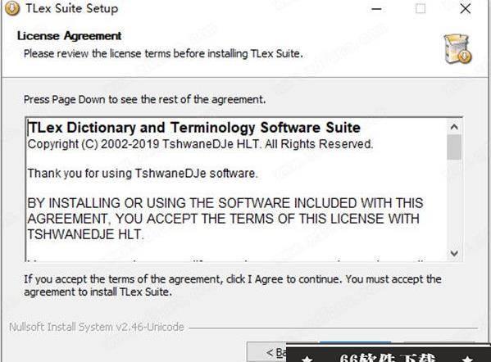The height and width of the screenshot is (362, 491).
Task: Click the left star on watermark banner
Action: click(x=308, y=358)
